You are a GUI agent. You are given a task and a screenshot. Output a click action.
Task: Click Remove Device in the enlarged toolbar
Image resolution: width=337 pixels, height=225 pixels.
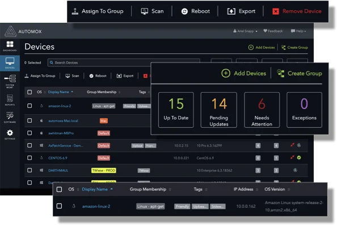click(297, 11)
